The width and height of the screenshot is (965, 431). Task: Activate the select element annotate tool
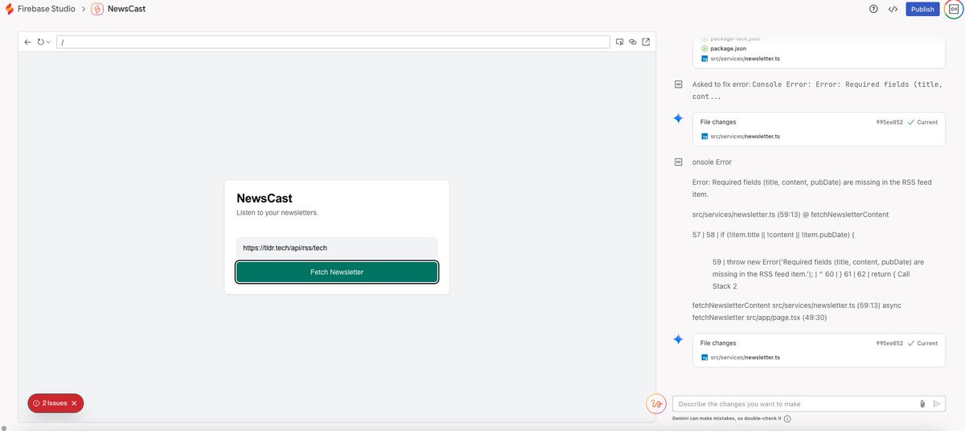(619, 42)
